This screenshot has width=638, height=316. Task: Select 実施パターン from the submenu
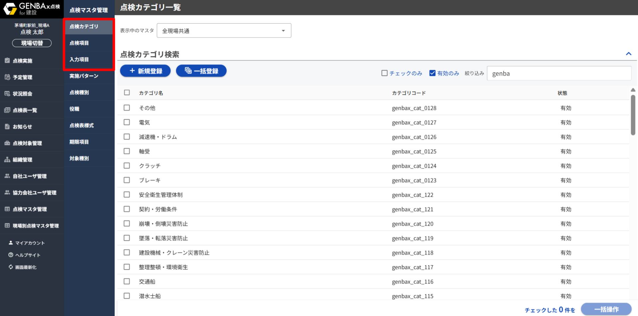tap(84, 76)
